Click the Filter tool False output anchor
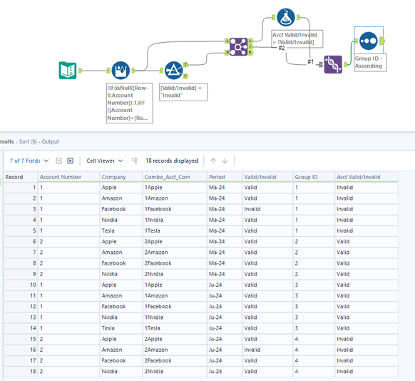 tap(186, 76)
